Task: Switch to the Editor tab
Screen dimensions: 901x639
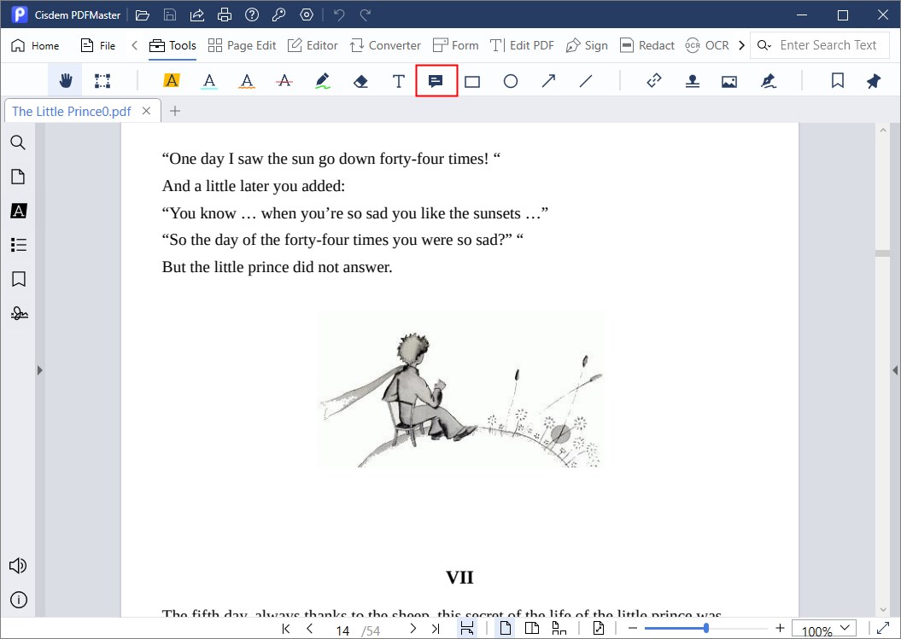Action: (313, 45)
